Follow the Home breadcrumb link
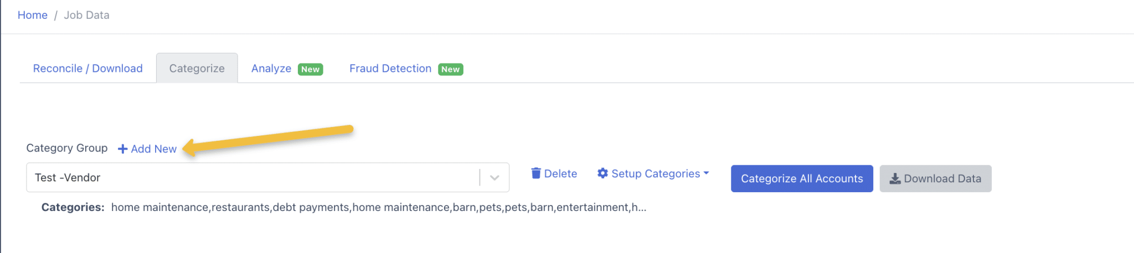Viewport: 1134px width, 253px height. (33, 15)
